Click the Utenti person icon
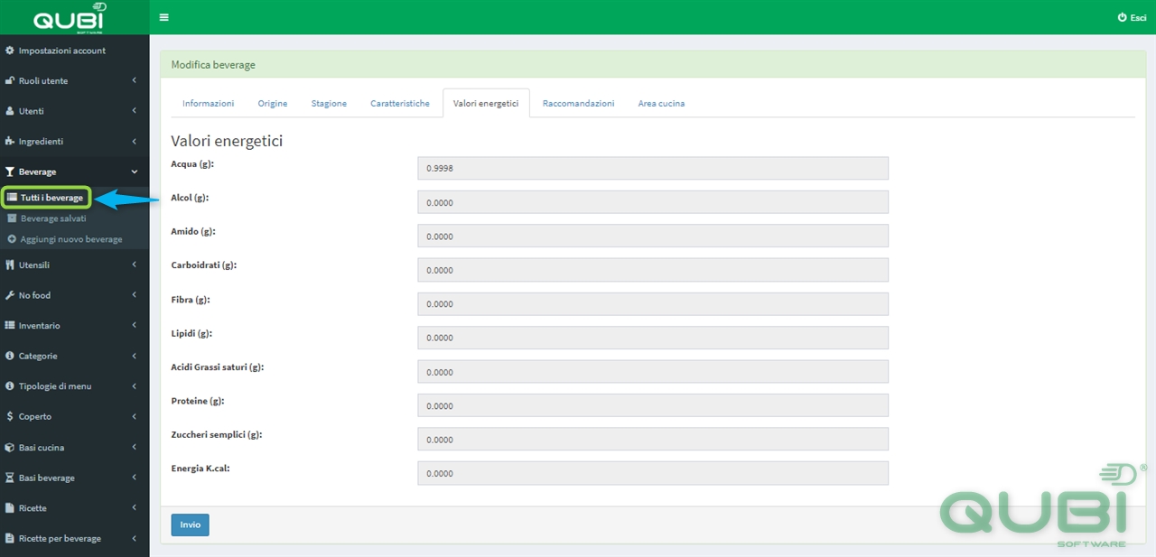 pos(10,111)
